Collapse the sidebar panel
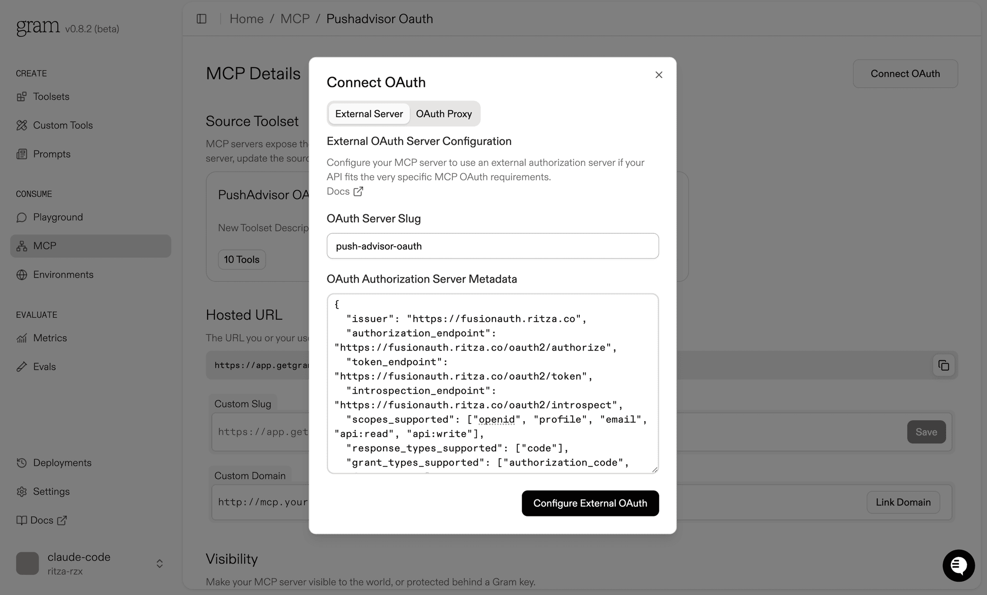This screenshot has height=595, width=987. 201,18
